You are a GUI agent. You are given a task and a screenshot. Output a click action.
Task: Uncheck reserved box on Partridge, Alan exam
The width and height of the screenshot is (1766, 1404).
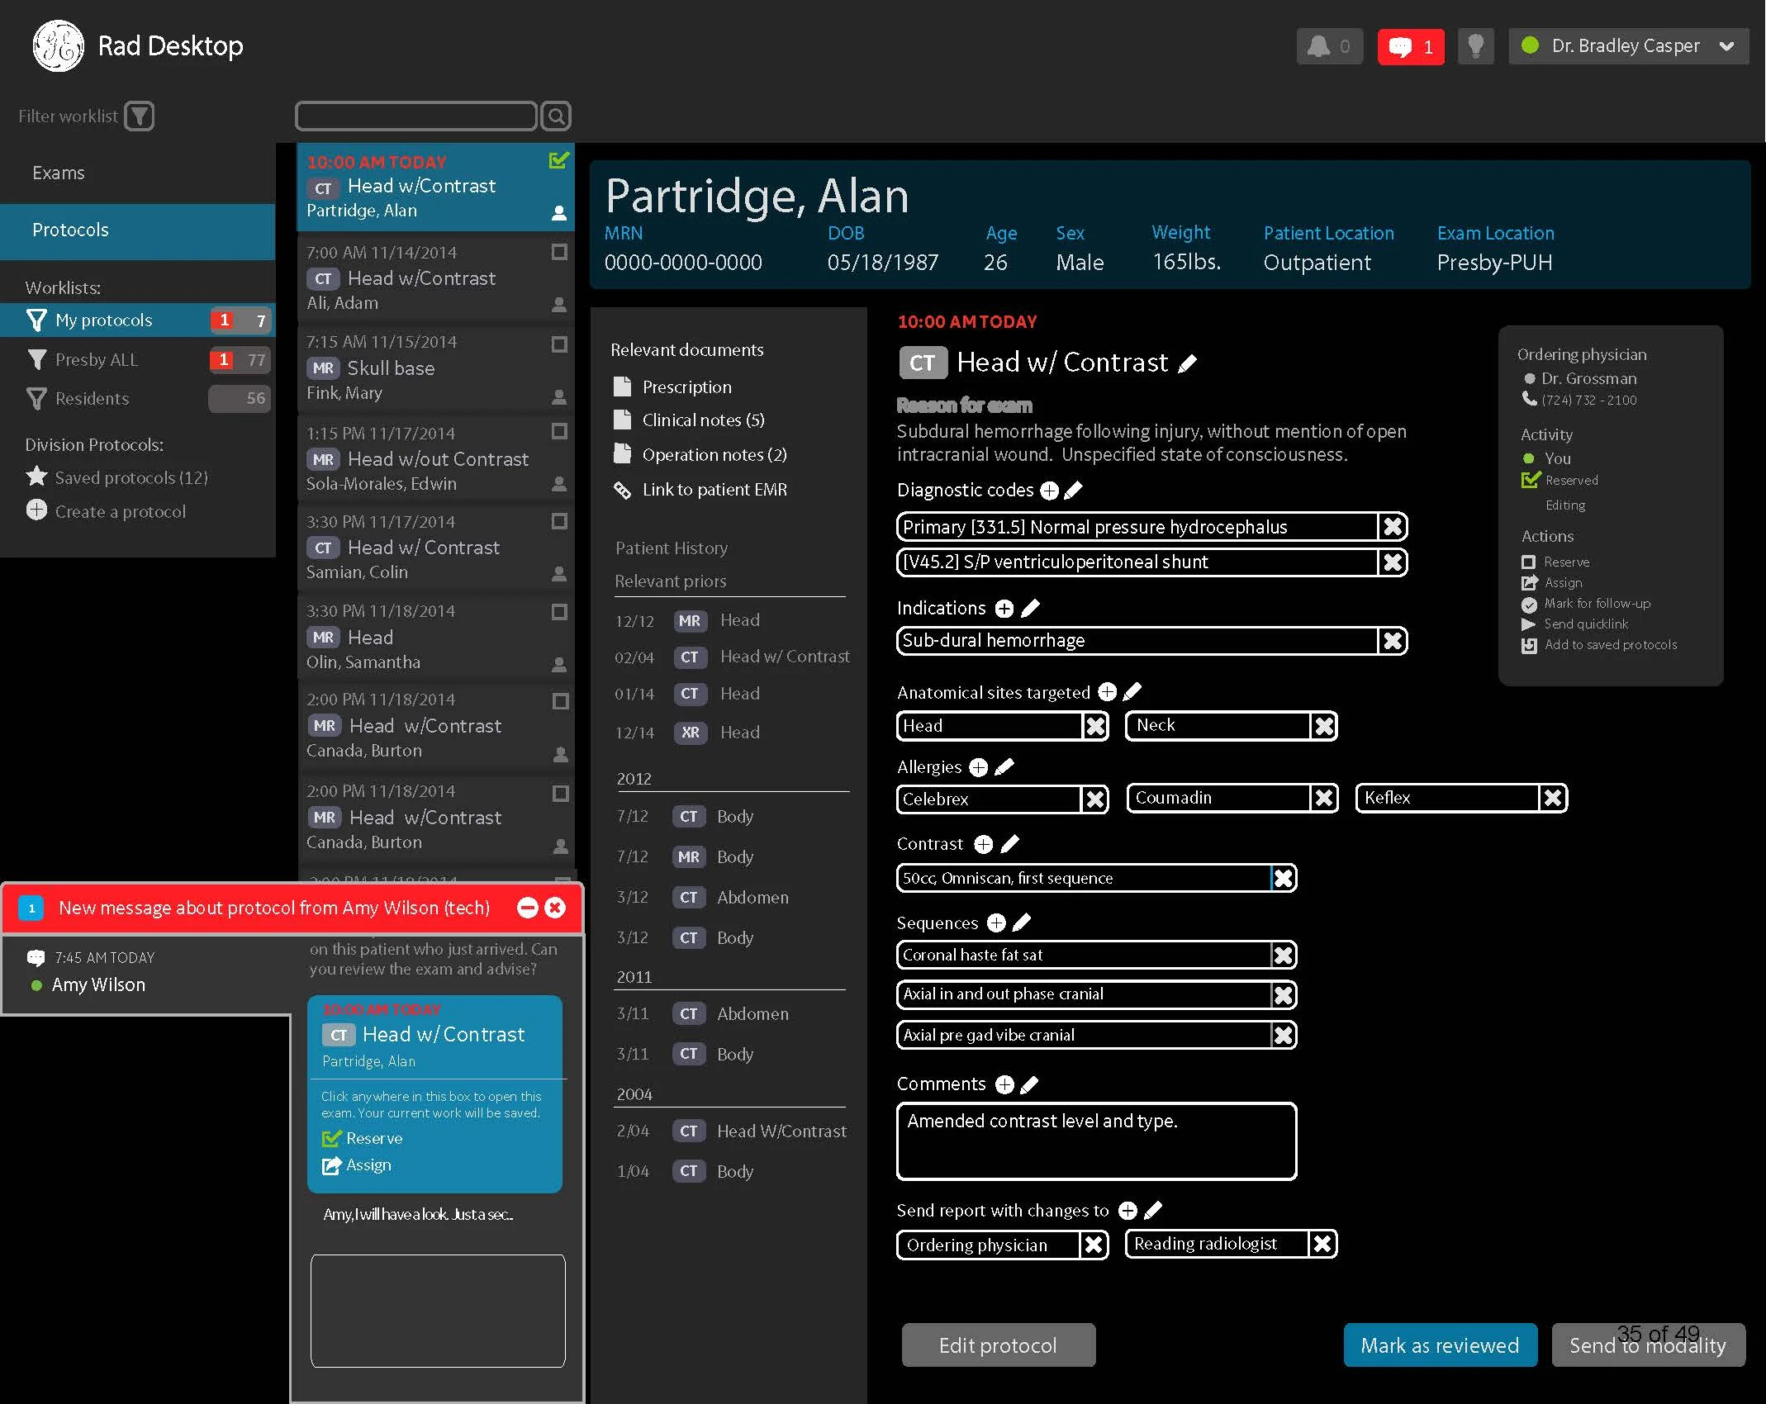click(559, 160)
